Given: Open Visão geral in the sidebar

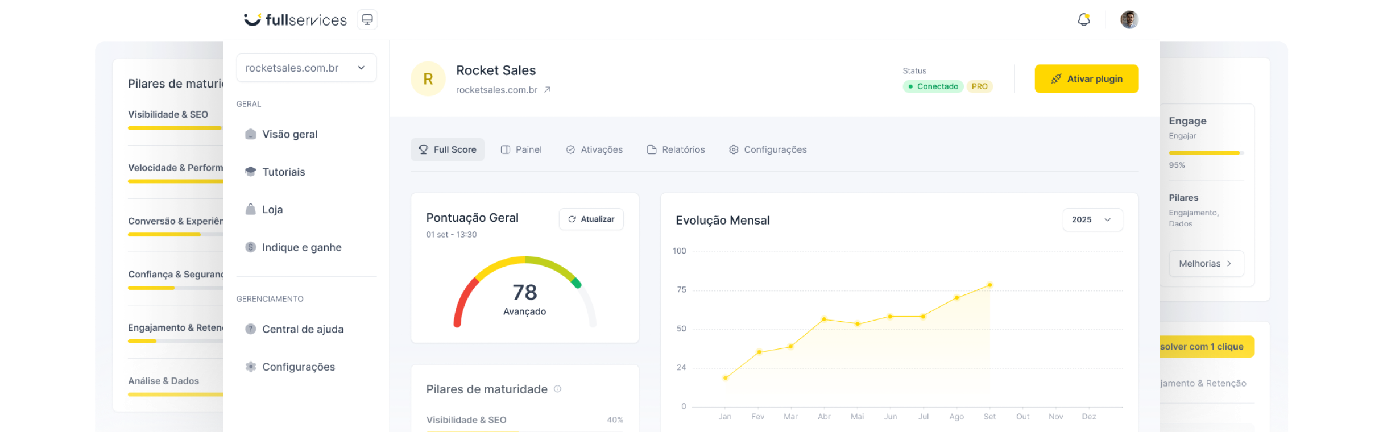Looking at the screenshot, I should [x=289, y=134].
